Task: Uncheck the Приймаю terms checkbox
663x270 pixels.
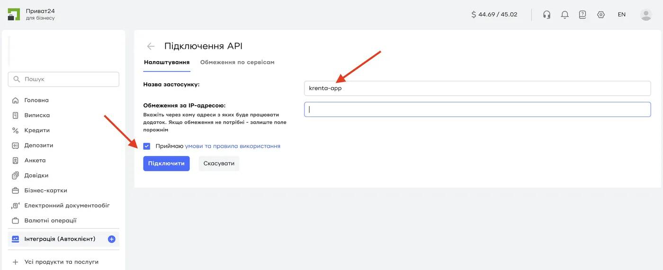Action: (x=147, y=146)
